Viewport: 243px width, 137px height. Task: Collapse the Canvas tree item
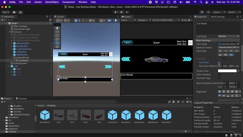pyautogui.click(x=9, y=32)
